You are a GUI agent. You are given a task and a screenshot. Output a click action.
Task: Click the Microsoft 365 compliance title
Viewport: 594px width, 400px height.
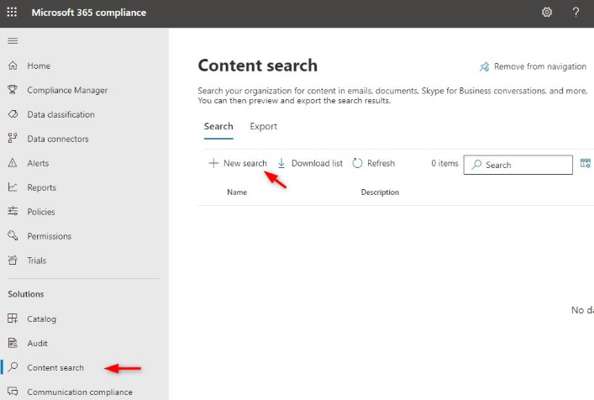(x=89, y=13)
